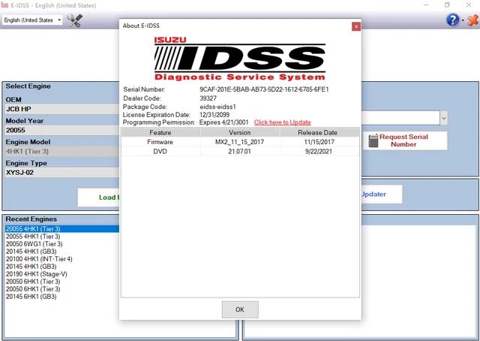480x341 pixels.
Task: Click DVD version value 21.07.01
Action: click(240, 151)
